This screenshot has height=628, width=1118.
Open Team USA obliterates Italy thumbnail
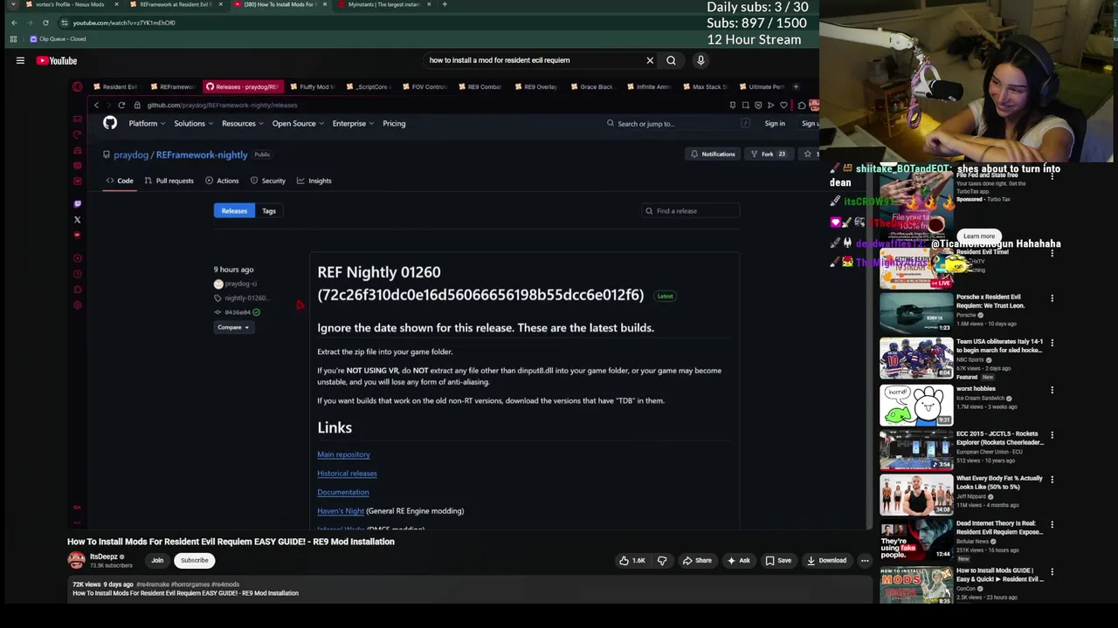(916, 358)
